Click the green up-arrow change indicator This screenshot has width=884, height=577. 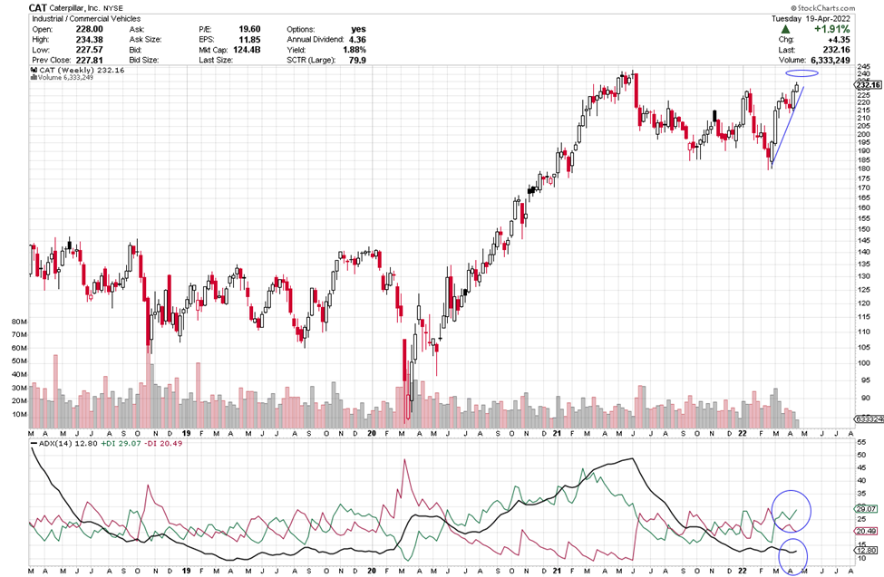click(785, 29)
